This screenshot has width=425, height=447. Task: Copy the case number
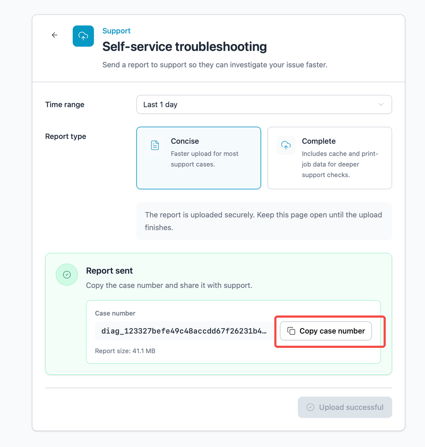click(x=326, y=331)
